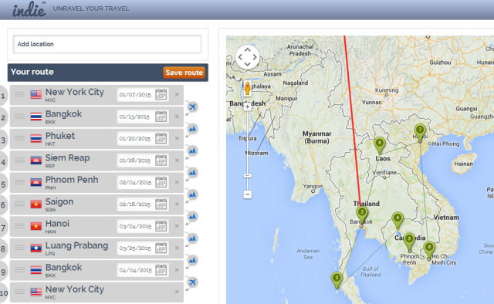
Task: Open calendar picker for Phuket date
Action: click(161, 138)
